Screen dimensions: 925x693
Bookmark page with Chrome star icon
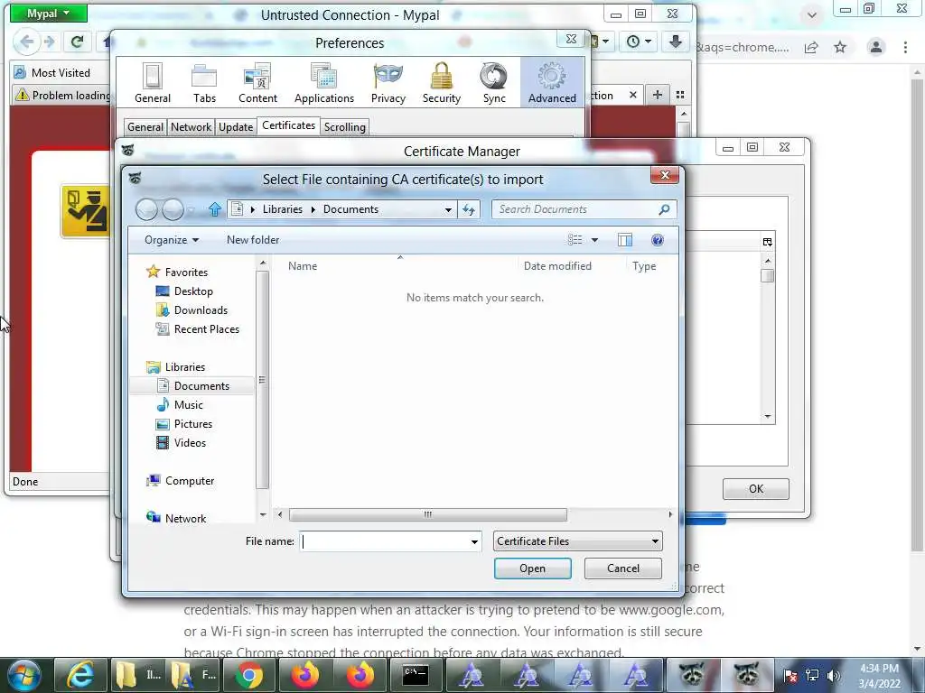coord(840,47)
